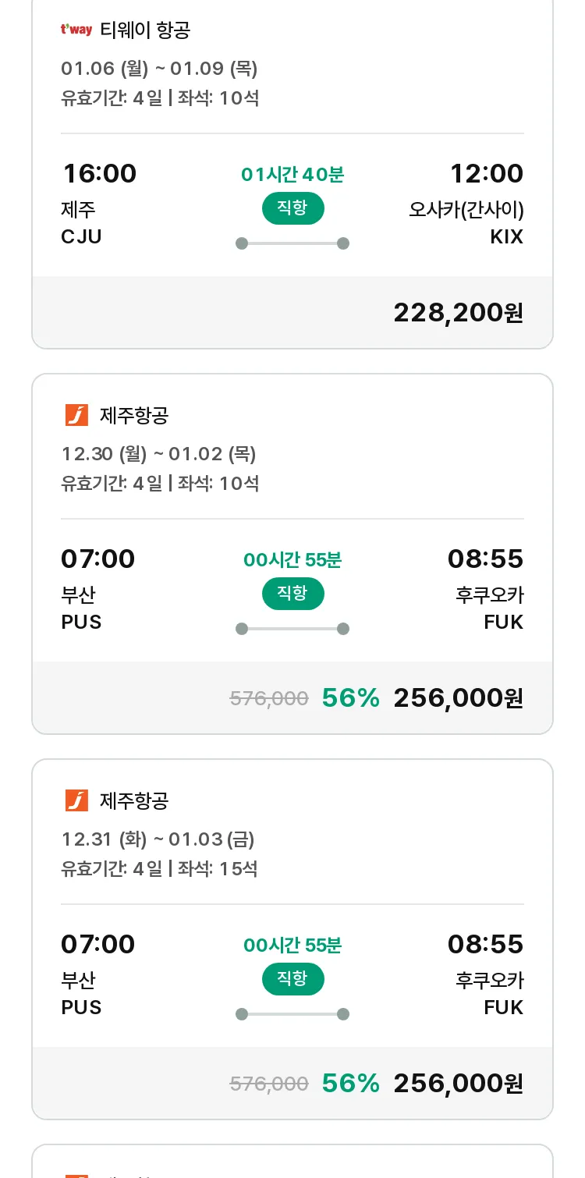
Task: Tap 직항 badge on 12.30 Busan flight
Action: tap(292, 594)
